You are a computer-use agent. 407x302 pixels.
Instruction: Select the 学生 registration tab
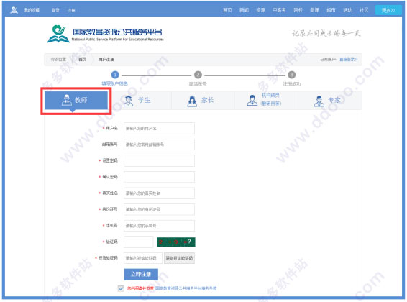point(140,101)
